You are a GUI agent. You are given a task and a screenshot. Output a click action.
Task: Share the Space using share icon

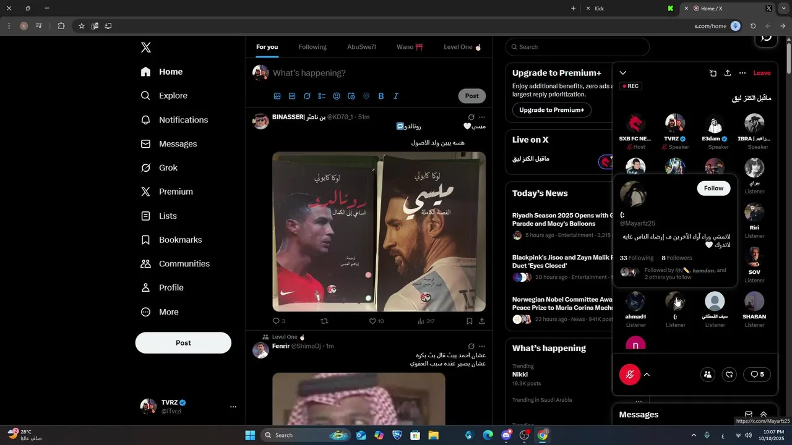728,73
